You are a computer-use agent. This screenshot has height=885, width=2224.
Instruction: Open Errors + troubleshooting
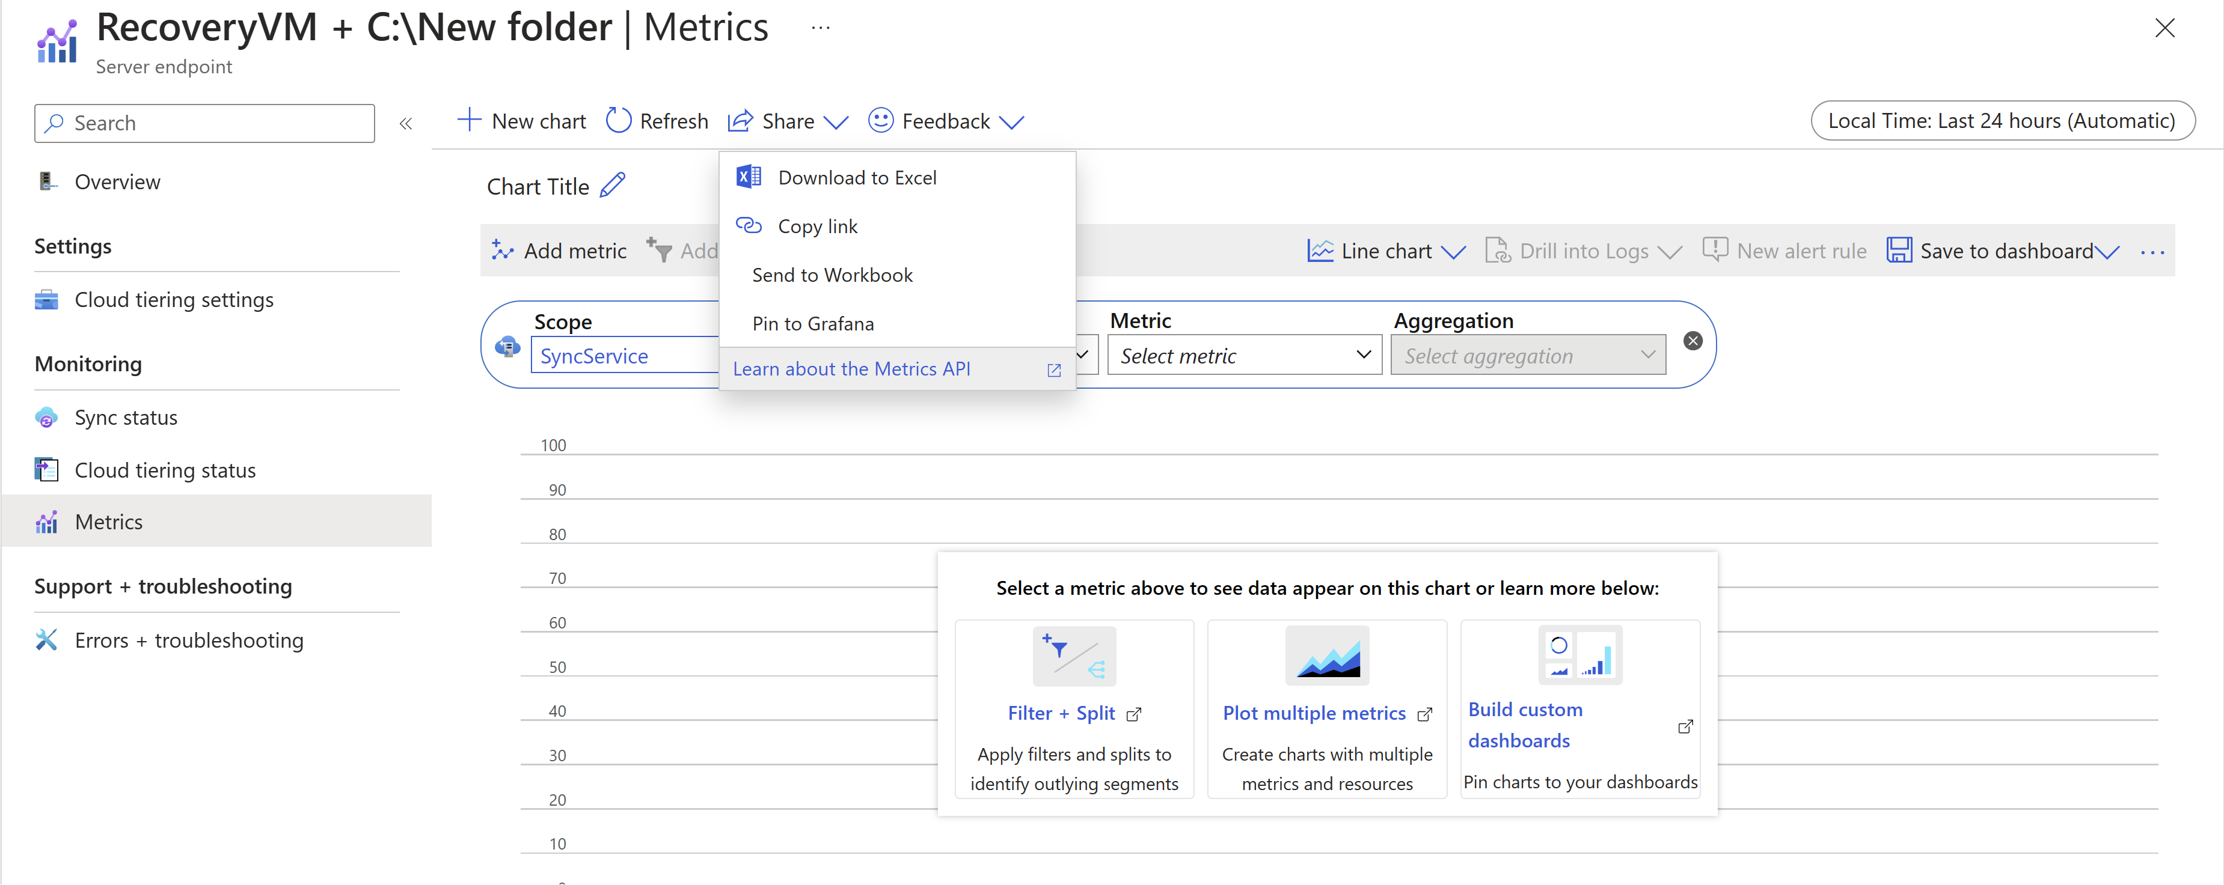188,639
